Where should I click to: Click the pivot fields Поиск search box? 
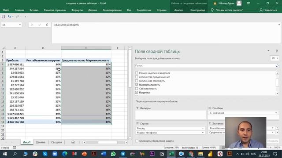pos(205,66)
